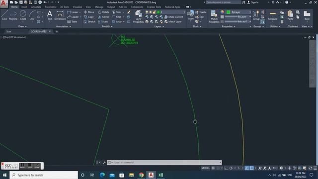Insert a Table from Annotation panel
The image size is (318, 179).
click(x=72, y=21)
